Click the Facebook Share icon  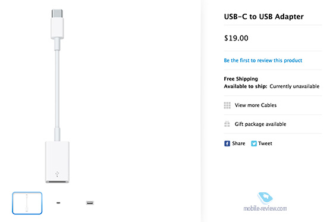tap(227, 143)
